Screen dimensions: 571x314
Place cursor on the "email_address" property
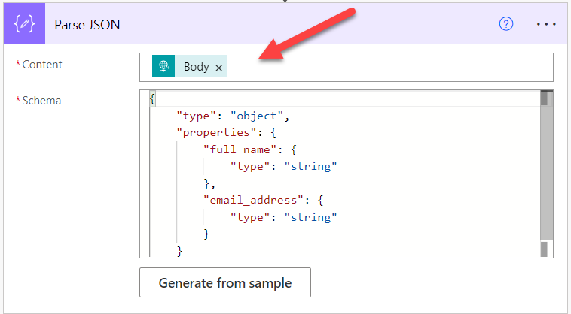point(246,200)
